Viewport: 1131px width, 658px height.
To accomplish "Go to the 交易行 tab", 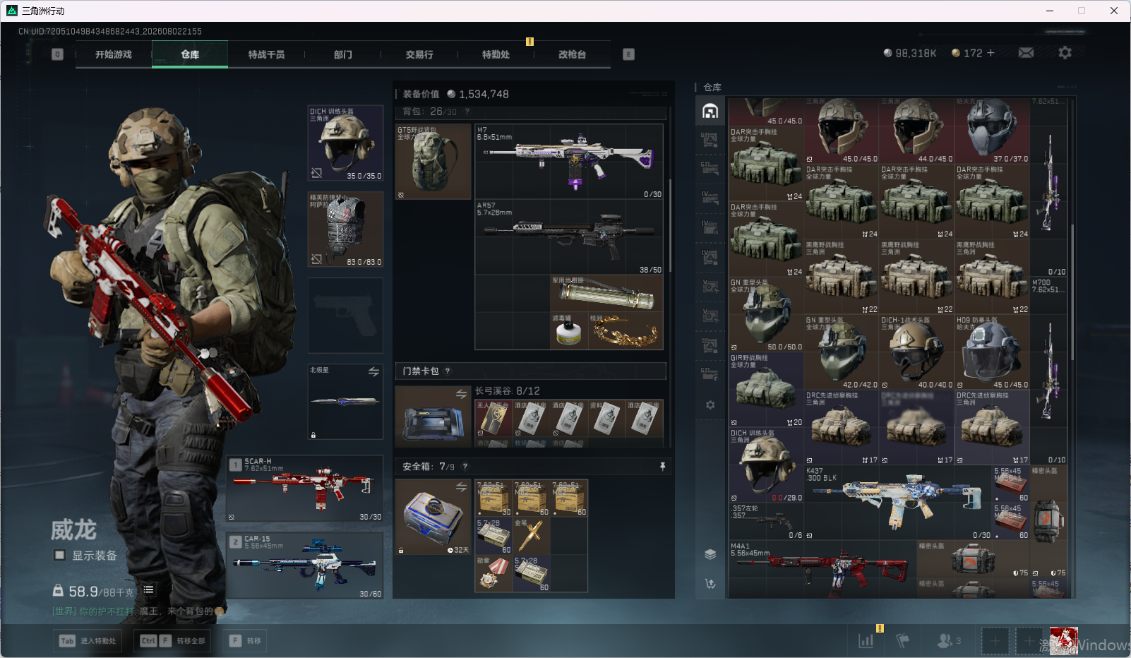I will click(x=419, y=54).
